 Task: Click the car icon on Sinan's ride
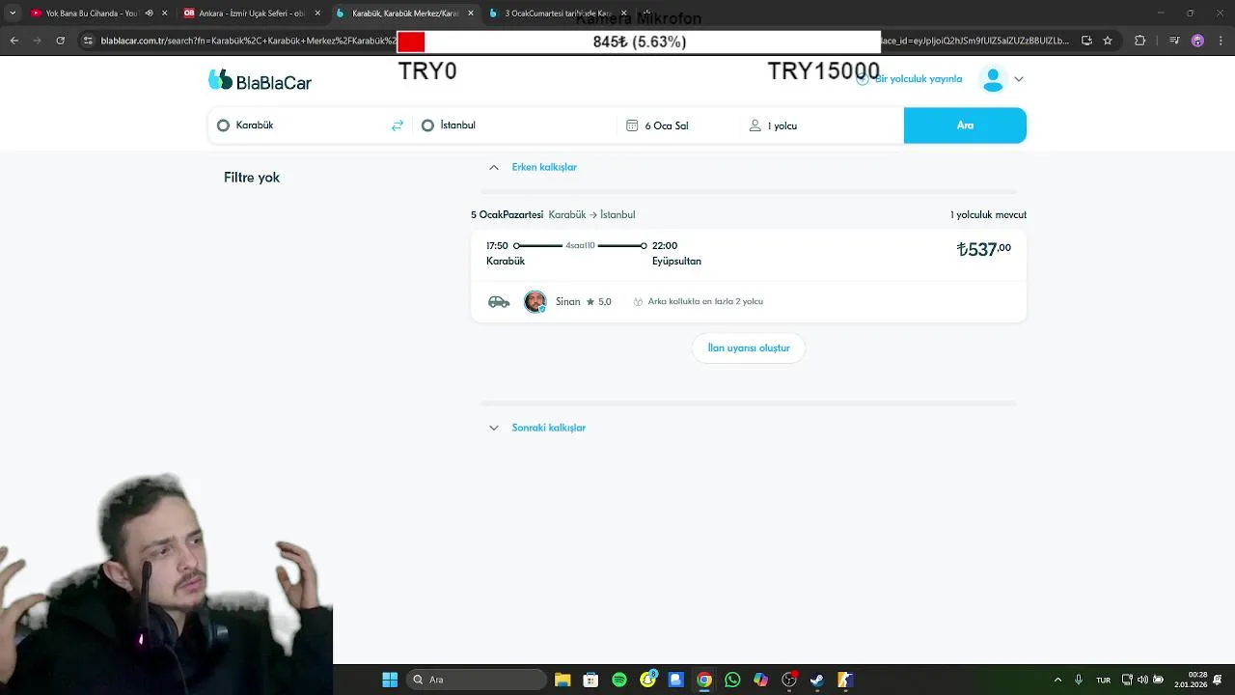tap(499, 302)
